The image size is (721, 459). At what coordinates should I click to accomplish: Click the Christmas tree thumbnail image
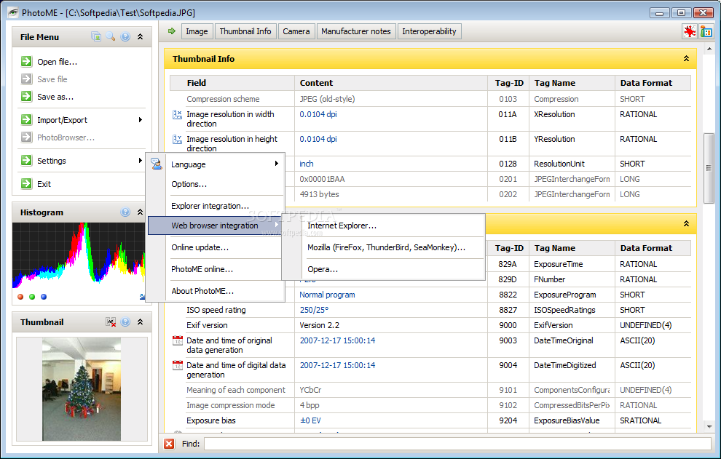click(x=82, y=389)
